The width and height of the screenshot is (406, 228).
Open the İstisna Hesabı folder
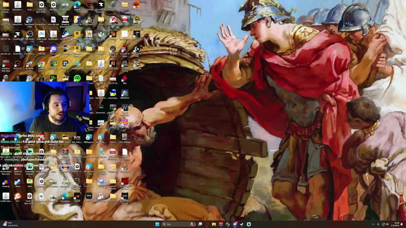[113, 184]
